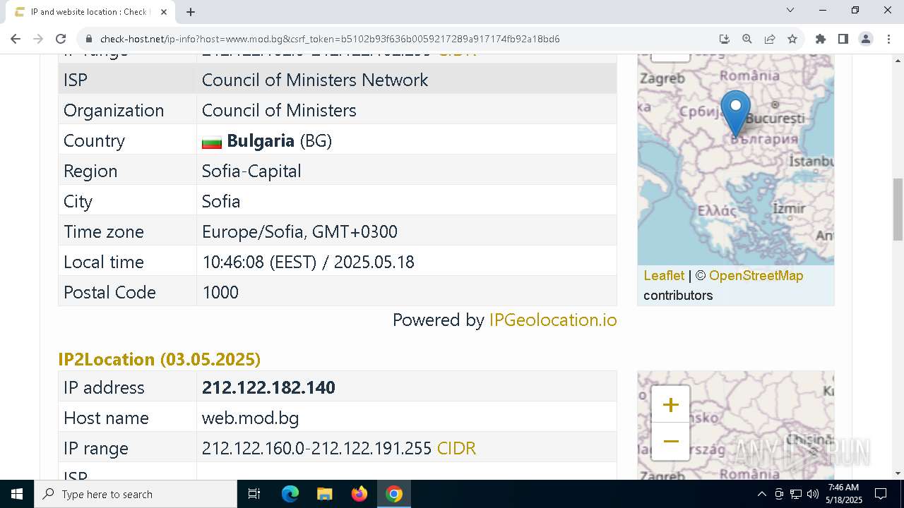This screenshot has height=508, width=904.
Task: Click the Bulgaria flag icon
Action: [x=212, y=142]
